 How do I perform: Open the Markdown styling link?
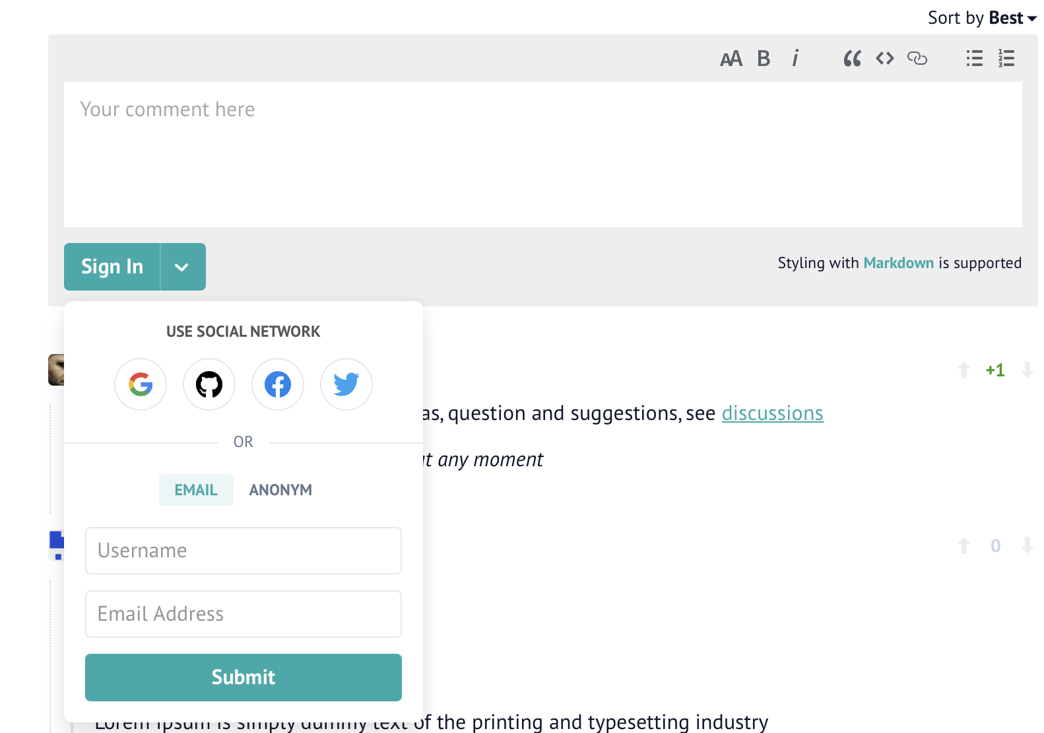coord(898,263)
